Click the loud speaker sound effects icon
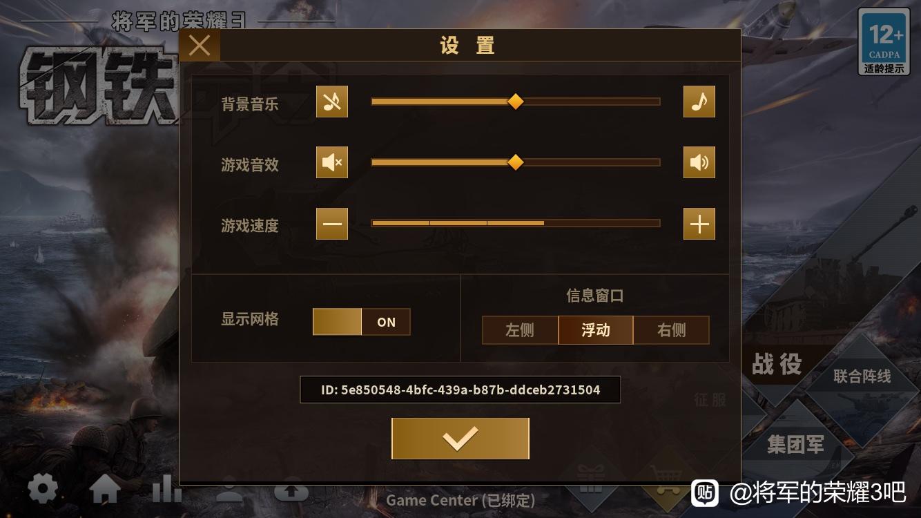 tap(699, 162)
